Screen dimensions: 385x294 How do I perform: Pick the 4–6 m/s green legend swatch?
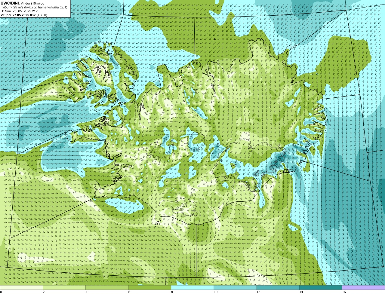pos(107,287)
